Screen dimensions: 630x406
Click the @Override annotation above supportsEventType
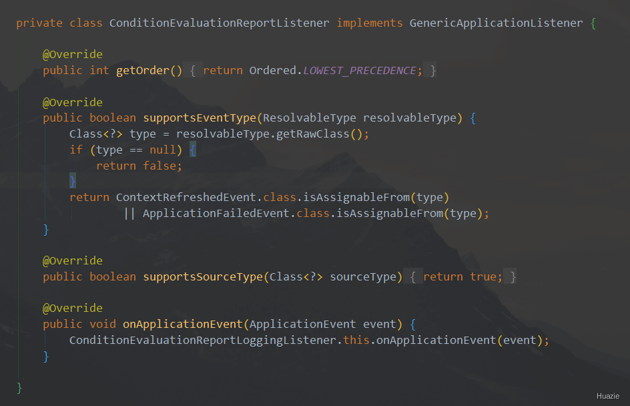point(72,102)
